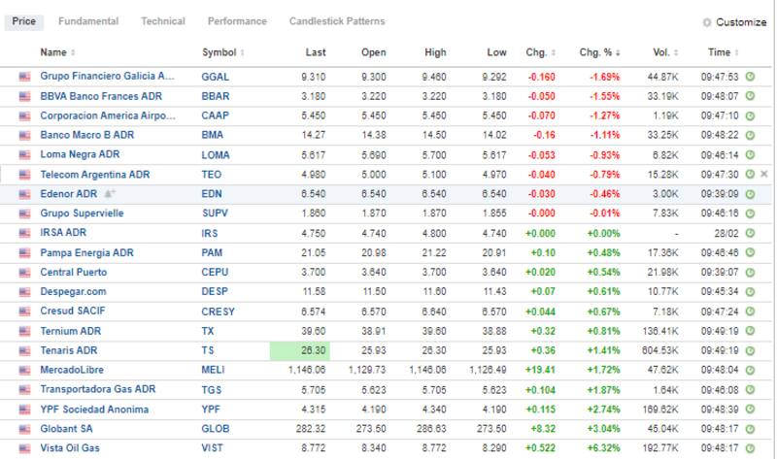This screenshot has height=459, width=777.
Task: Remove Telecom Argentina row with X icon
Action: click(x=763, y=174)
